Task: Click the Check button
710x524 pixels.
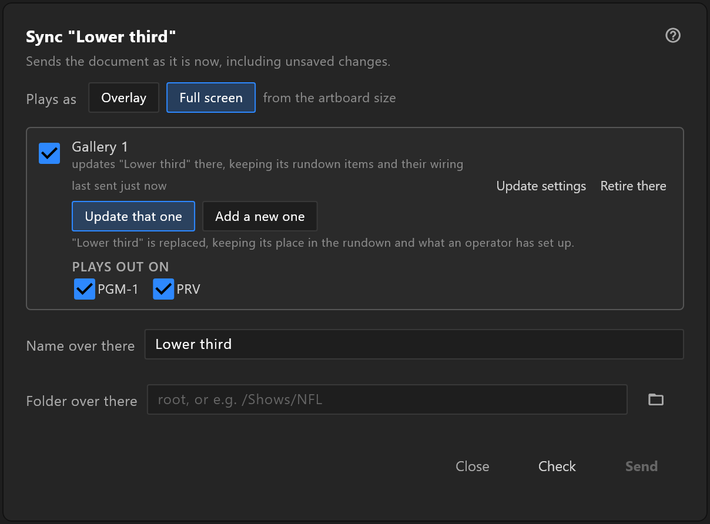Action: pyautogui.click(x=557, y=466)
